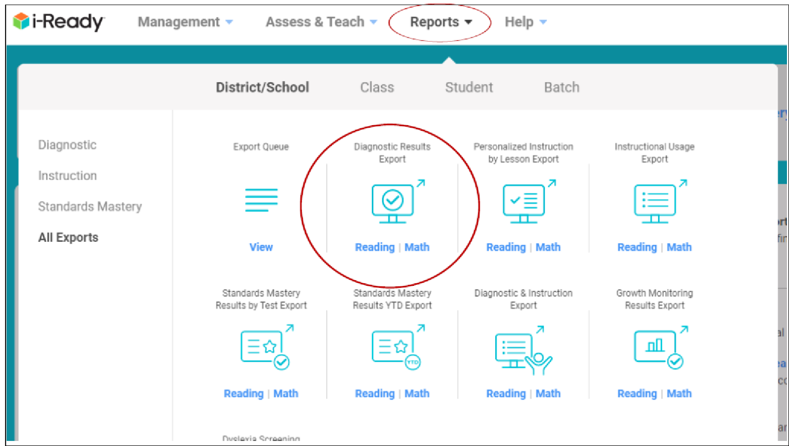Viewport: 789px width, 446px height.
Task: Click View under Export Queue
Action: point(261,247)
